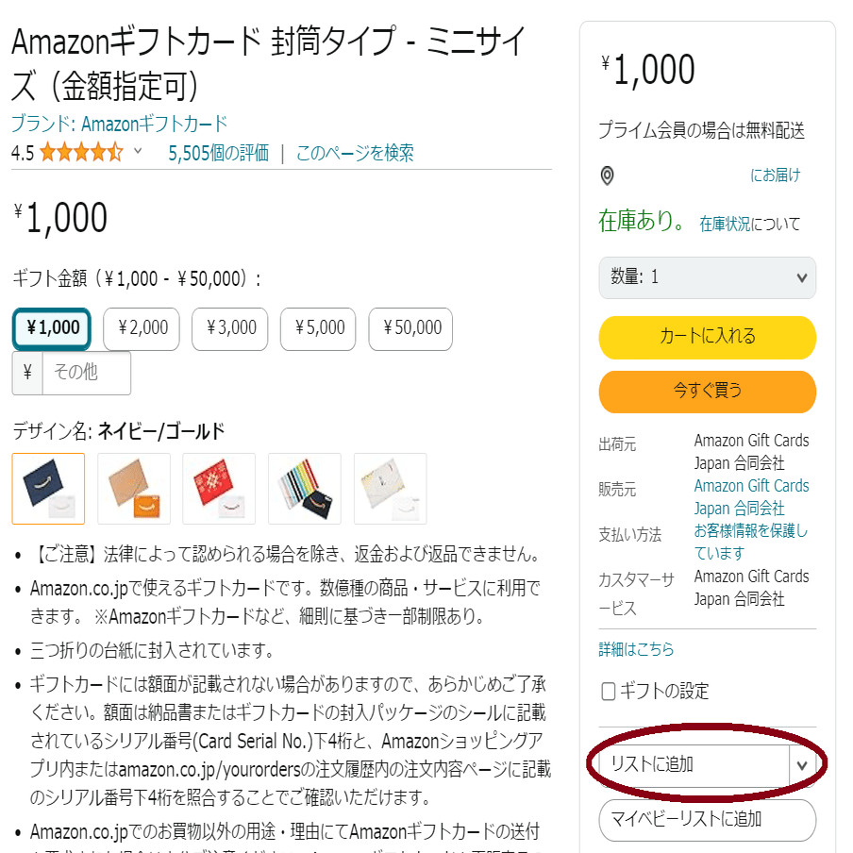The width and height of the screenshot is (853, 853).
Task: Open the star rating breakdown chevron
Action: pos(136,152)
